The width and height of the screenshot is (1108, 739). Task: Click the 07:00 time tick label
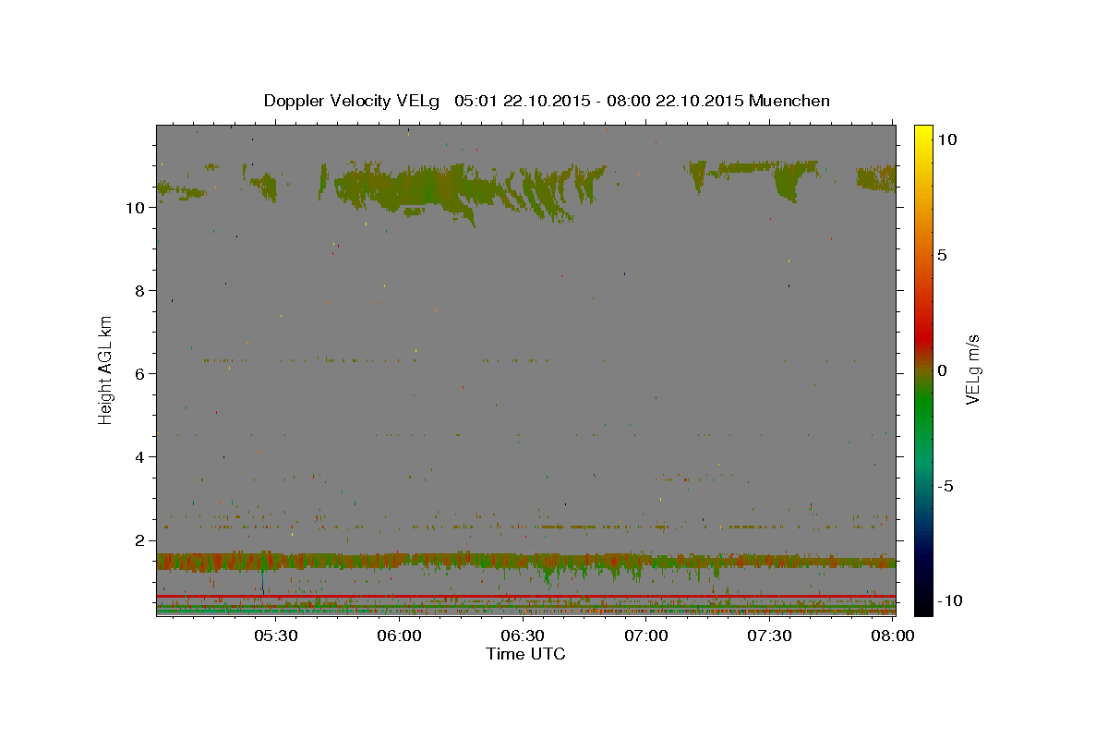point(646,636)
